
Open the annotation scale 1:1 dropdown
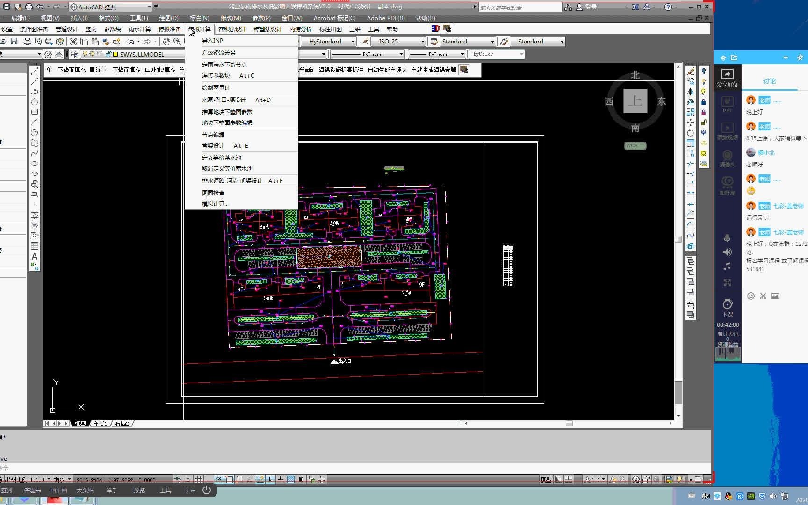[x=595, y=479]
